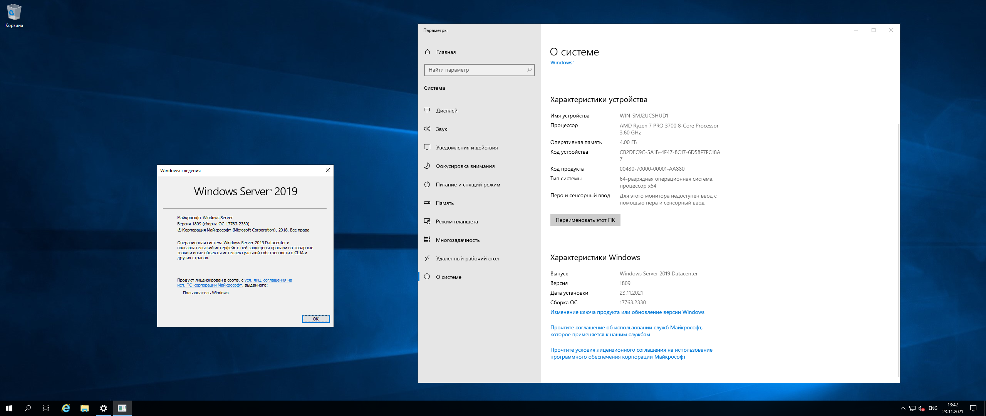Click version value 1809 in Settings
Screen dimensions: 986x416
click(625, 283)
